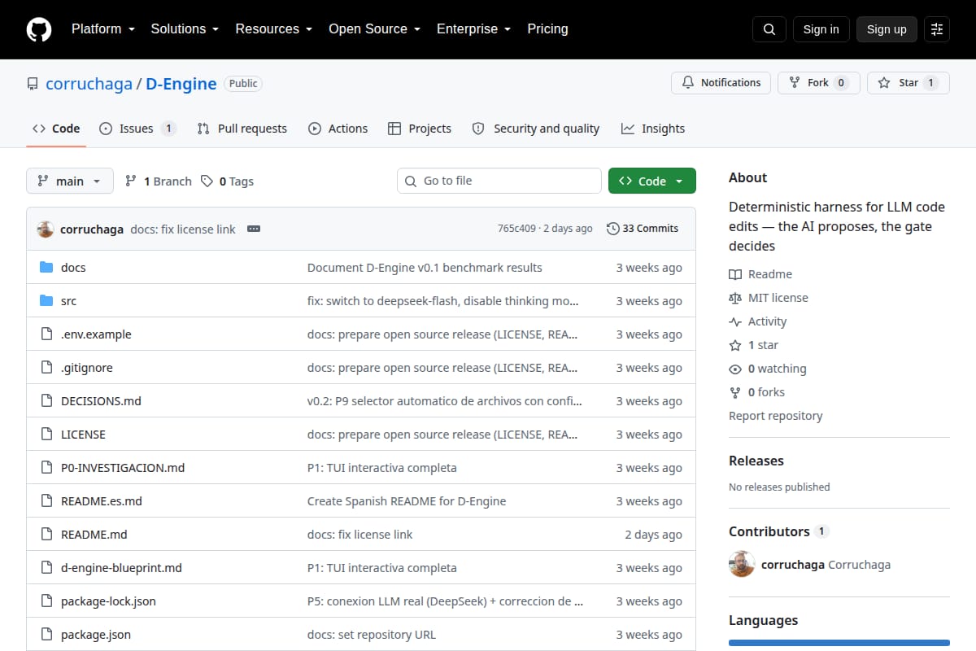The image size is (976, 651).
Task: Open the Platform dropdown menu
Action: pos(102,29)
